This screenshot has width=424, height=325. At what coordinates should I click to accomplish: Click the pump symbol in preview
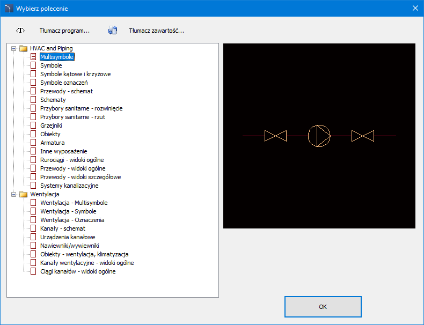(x=319, y=136)
